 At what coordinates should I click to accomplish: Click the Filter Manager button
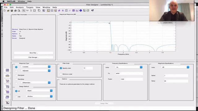pyautogui.click(x=34, y=57)
